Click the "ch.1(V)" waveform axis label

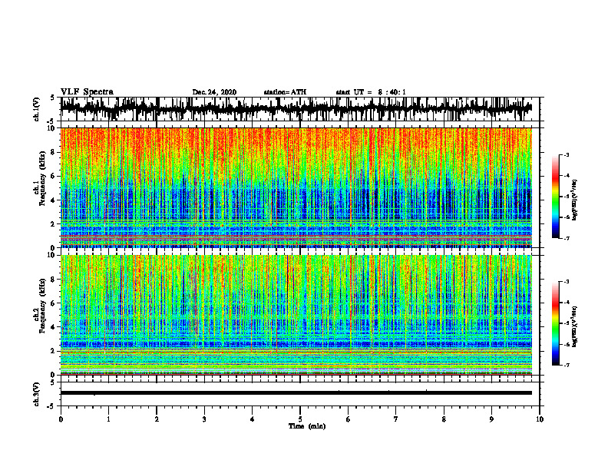(37, 109)
